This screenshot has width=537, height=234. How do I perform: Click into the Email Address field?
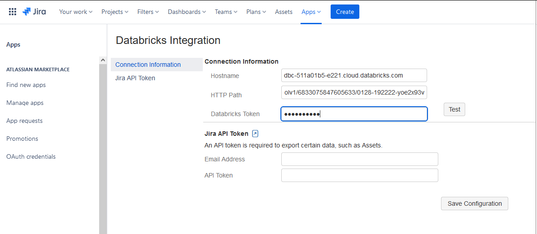point(359,159)
